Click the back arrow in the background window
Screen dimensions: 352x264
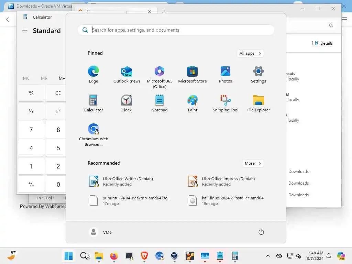click(8, 19)
